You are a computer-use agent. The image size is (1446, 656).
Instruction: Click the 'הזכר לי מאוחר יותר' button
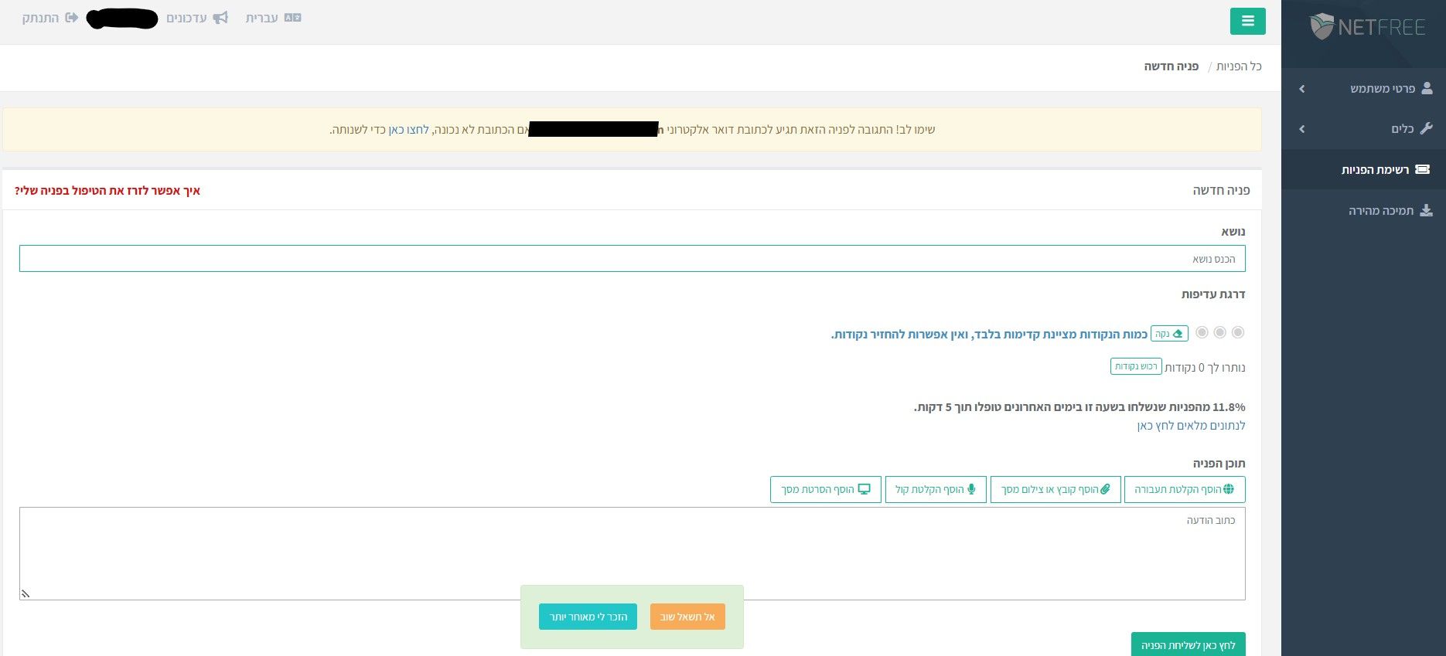click(588, 617)
